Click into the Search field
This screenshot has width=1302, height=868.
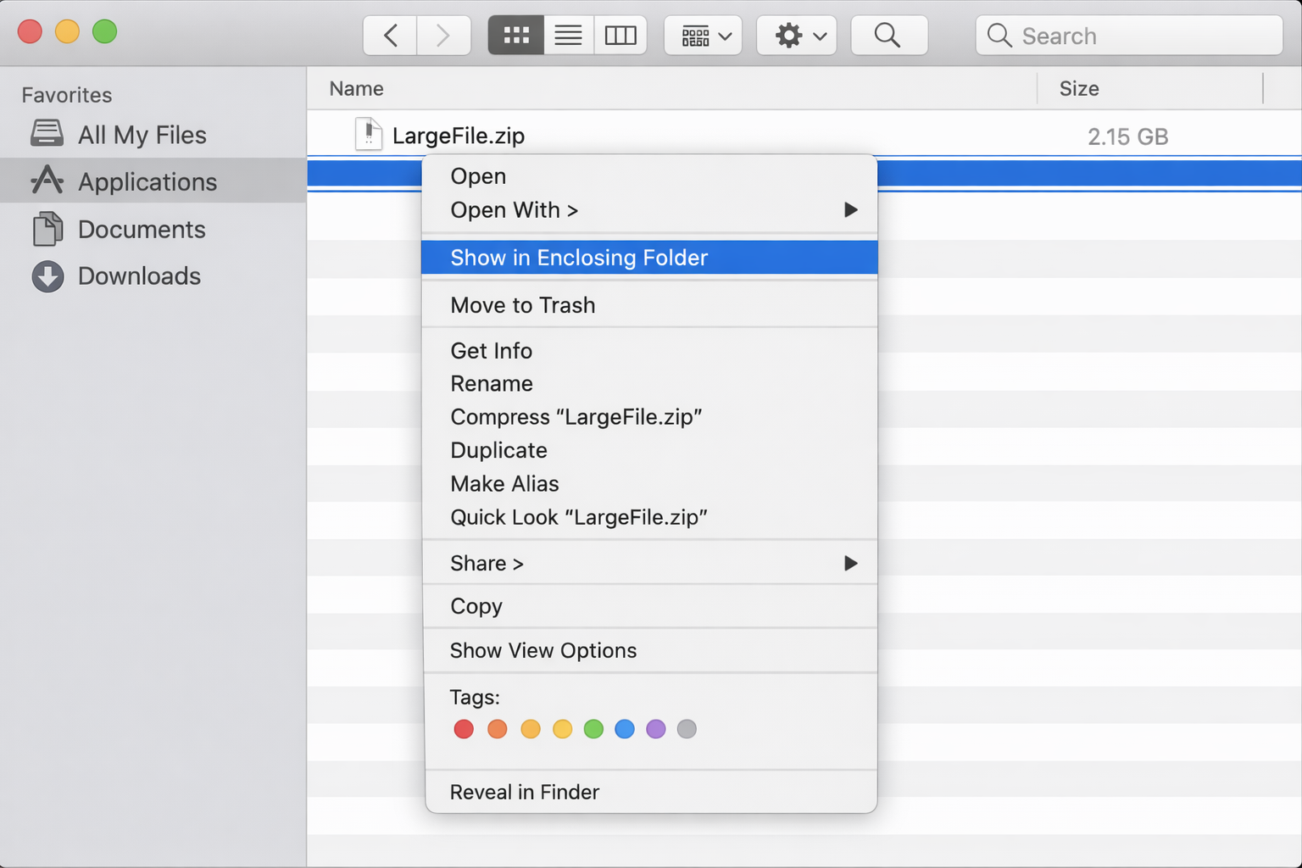[x=1129, y=36]
